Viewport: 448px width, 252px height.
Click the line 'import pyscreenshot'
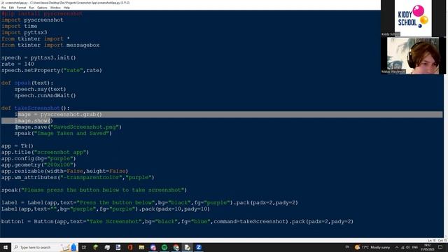tap(32, 20)
